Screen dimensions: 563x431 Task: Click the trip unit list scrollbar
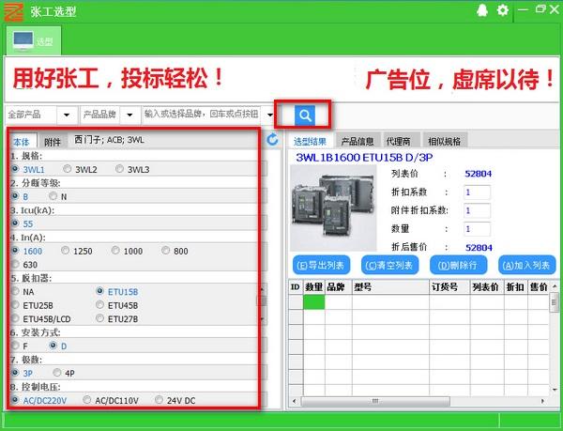[262, 304]
